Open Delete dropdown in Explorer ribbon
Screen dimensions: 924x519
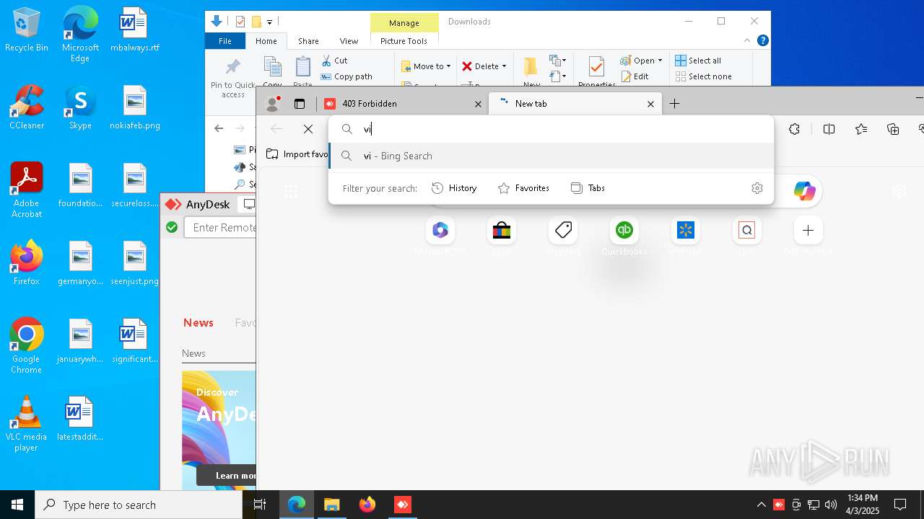[484, 66]
